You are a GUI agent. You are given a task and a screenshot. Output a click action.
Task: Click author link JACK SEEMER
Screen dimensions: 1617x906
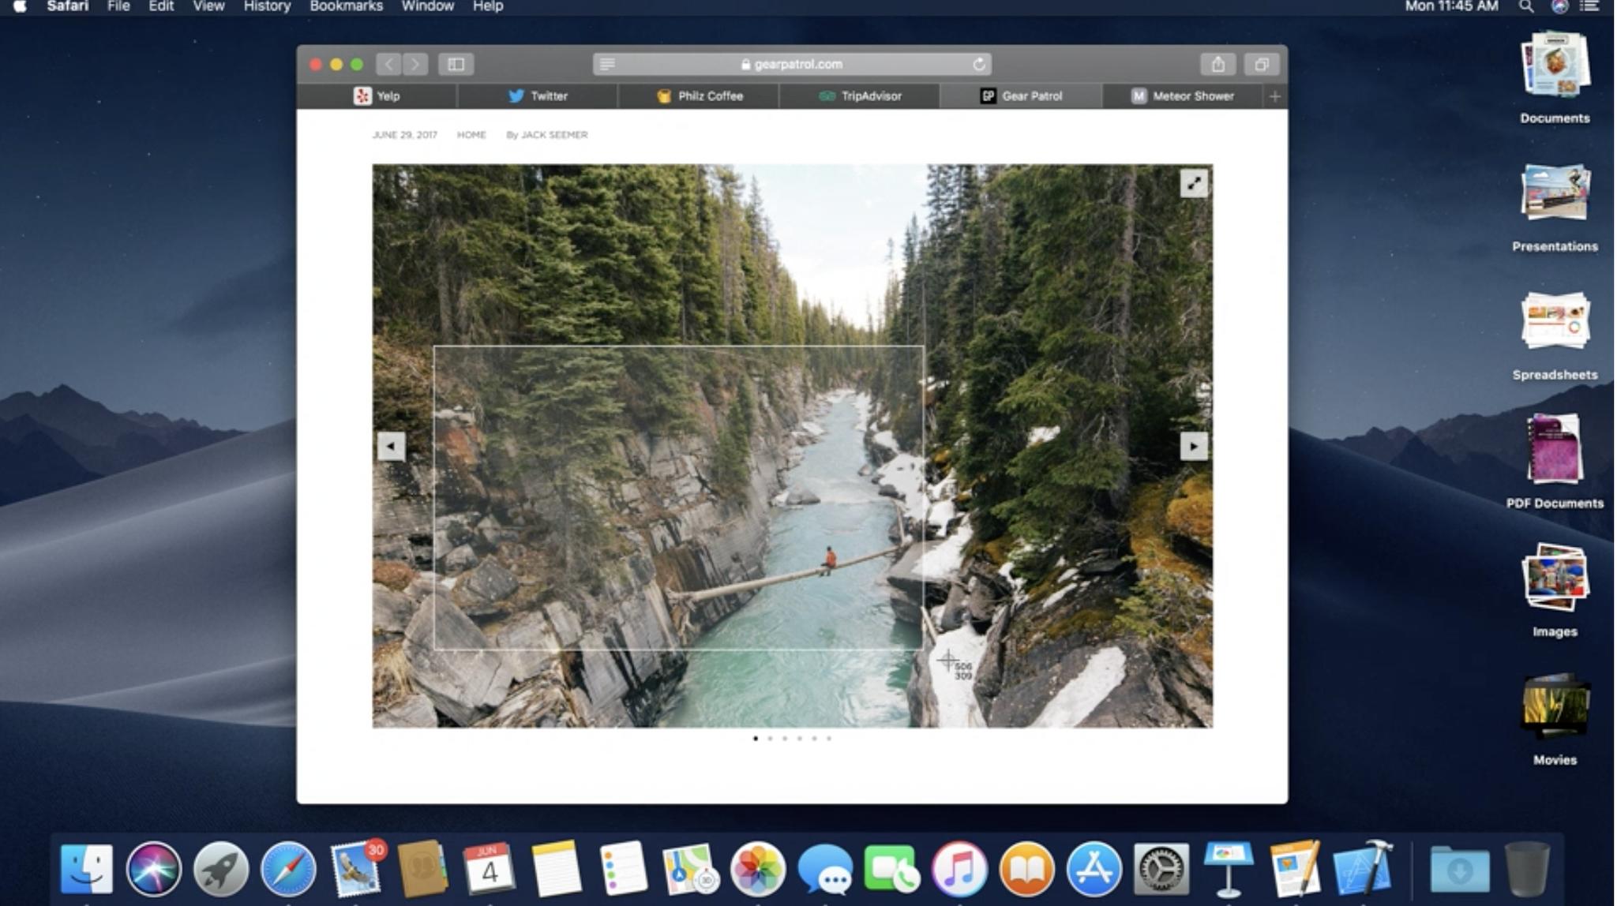(553, 135)
